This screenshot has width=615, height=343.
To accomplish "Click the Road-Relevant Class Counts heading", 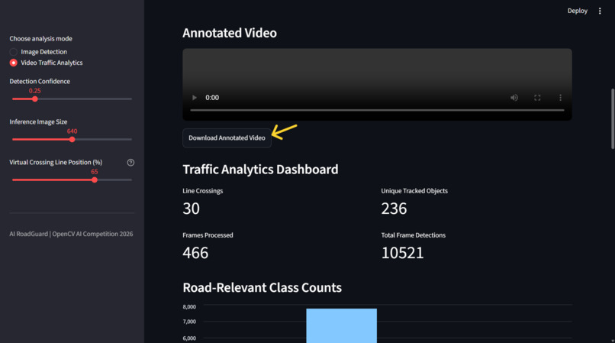I will [x=262, y=287].
